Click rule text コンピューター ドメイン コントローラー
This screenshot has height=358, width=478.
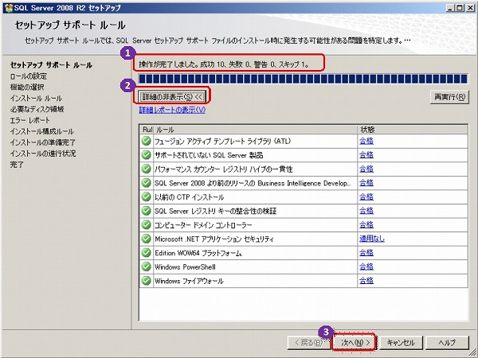coord(203,225)
